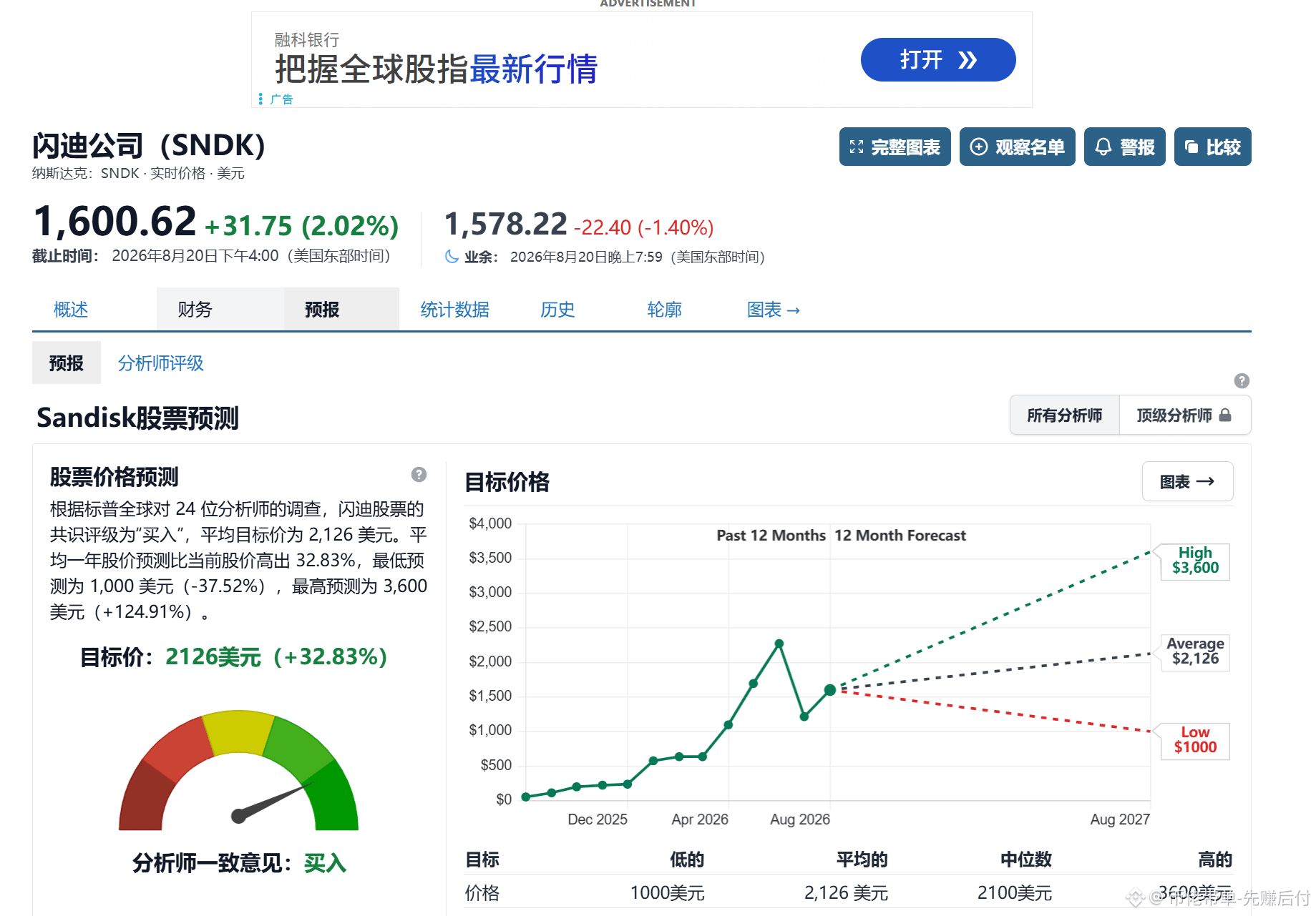The height and width of the screenshot is (916, 1316).
Task: Follow the 图表 → chart tab link
Action: (773, 310)
